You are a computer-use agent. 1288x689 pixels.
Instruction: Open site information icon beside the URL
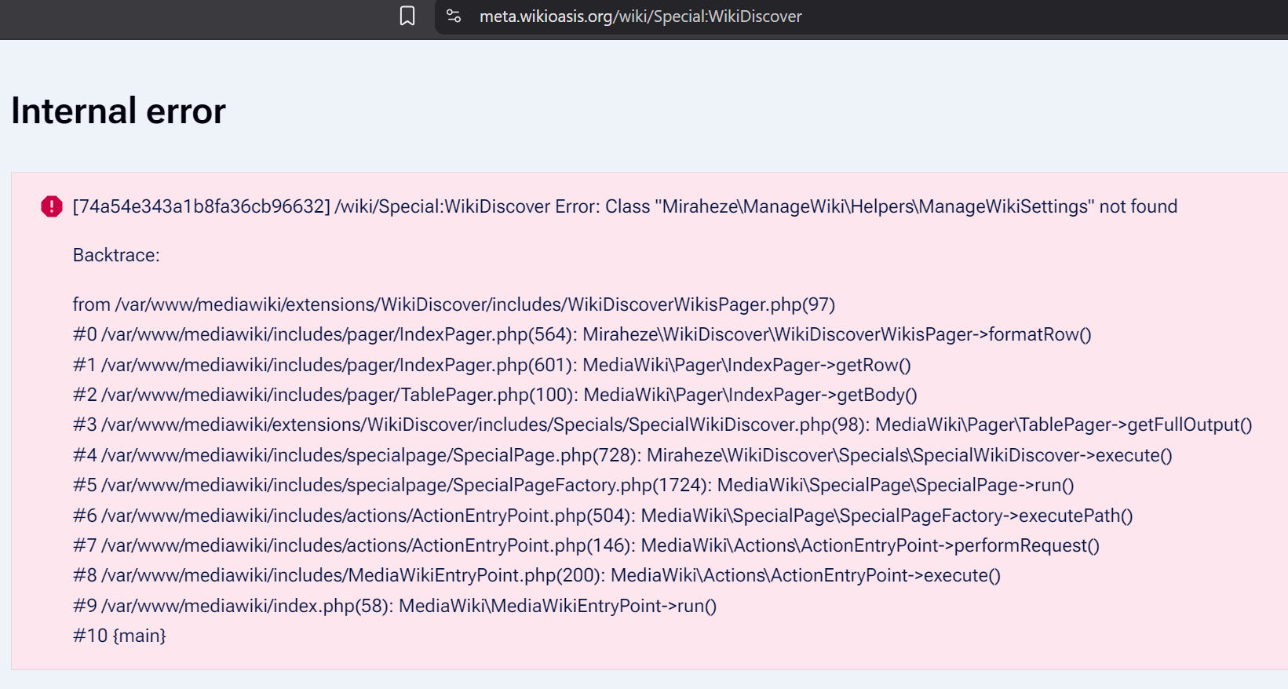454,16
